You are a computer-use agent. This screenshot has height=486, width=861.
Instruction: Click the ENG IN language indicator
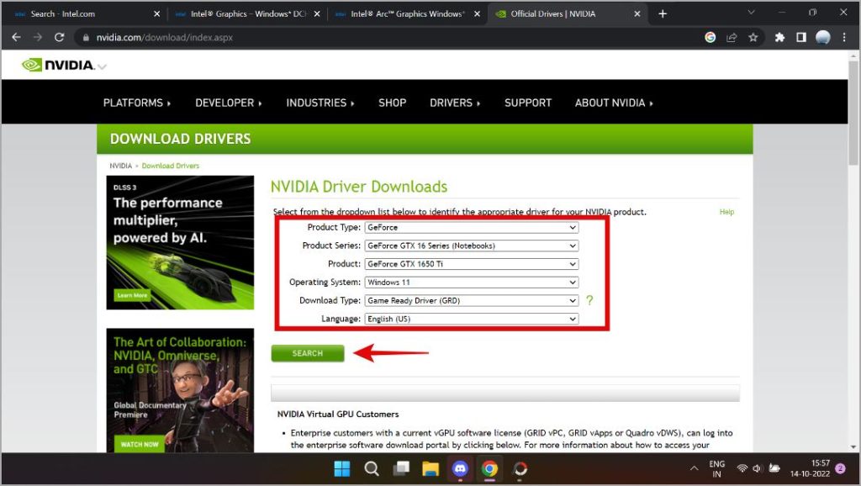tap(716, 468)
